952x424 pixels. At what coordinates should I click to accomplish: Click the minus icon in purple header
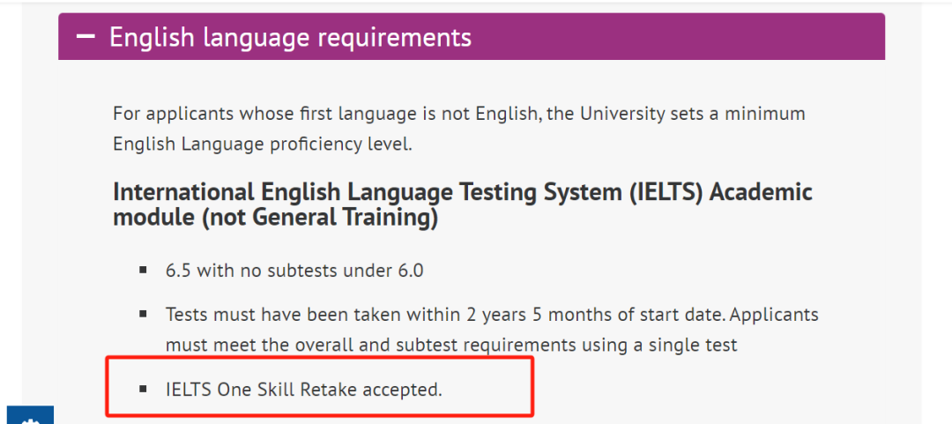[86, 37]
